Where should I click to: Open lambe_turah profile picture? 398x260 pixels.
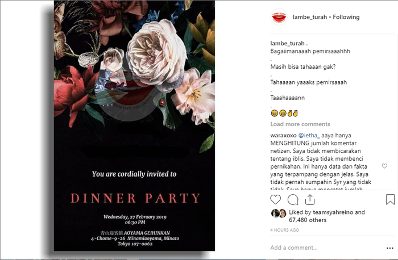pyautogui.click(x=279, y=17)
